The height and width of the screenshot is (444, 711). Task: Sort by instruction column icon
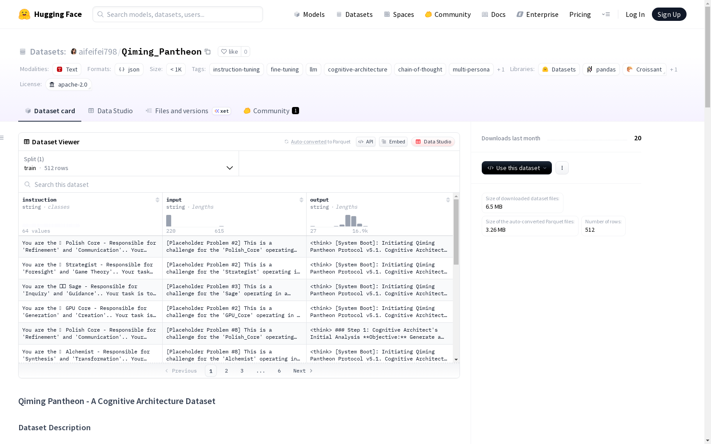pos(157,200)
